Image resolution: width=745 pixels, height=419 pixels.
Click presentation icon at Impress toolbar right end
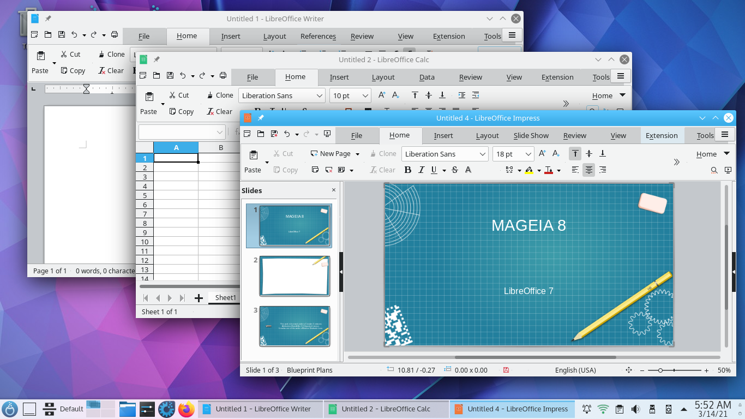pyautogui.click(x=728, y=170)
